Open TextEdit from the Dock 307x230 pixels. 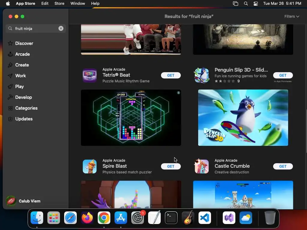[x=154, y=218]
